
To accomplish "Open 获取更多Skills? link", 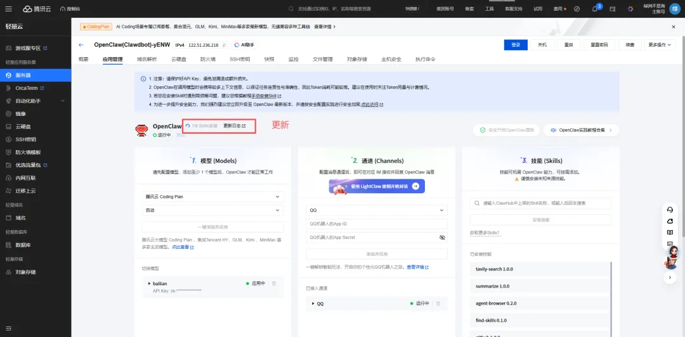I will 485,233.
